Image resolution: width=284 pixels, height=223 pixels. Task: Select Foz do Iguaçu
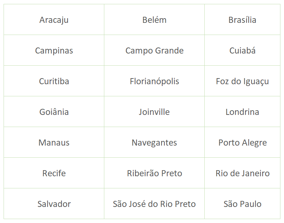[x=242, y=81]
